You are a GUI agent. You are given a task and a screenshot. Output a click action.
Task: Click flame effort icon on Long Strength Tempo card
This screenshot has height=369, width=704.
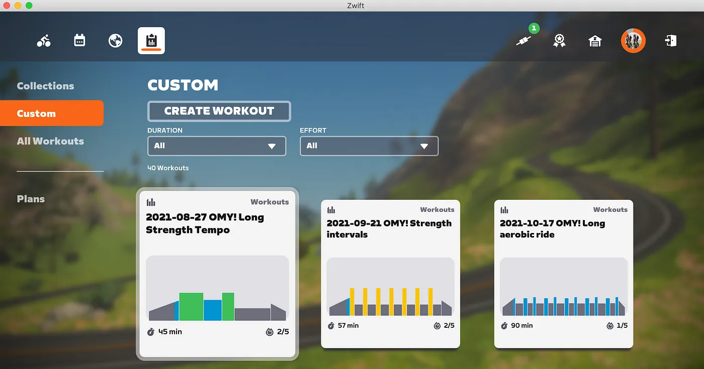[270, 332]
